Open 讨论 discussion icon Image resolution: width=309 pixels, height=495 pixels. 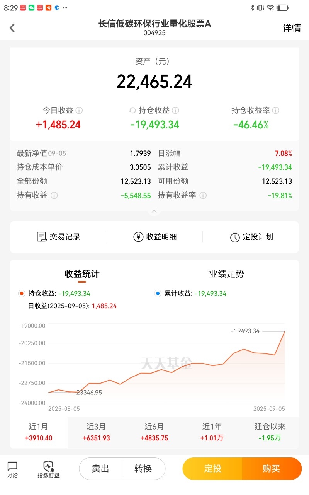coord(12,469)
